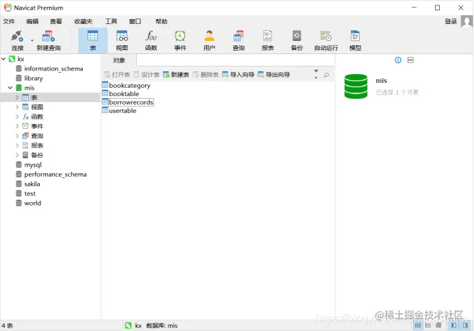
Task: Open the Help (帮助) menu
Action: pyautogui.click(x=161, y=21)
